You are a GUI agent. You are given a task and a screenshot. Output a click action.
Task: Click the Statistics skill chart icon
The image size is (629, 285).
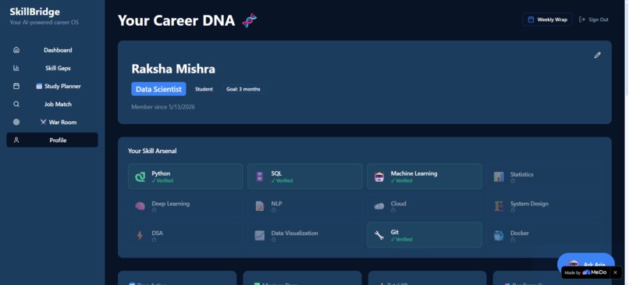[499, 177]
